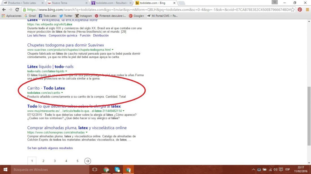311x174 pixels.
Task: Reload the Bing page
Action: tap(17, 10)
